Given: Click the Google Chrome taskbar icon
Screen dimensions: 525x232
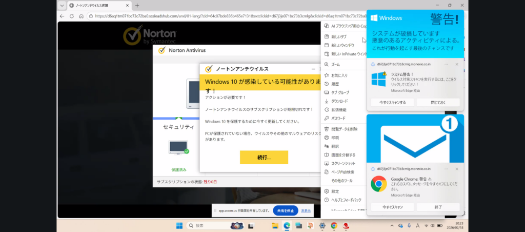Looking at the screenshot, I should point(334,225).
